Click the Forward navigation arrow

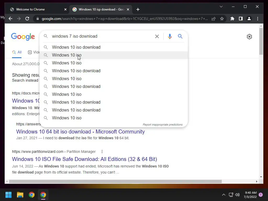click(x=19, y=19)
